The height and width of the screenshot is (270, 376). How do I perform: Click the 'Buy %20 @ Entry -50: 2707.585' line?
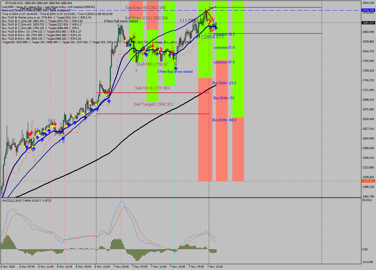point(41,35)
